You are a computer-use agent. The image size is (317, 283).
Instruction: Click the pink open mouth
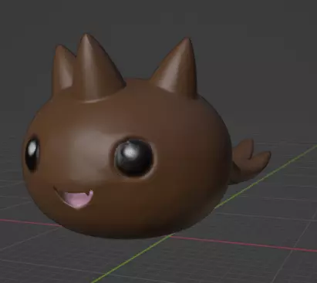77,199
